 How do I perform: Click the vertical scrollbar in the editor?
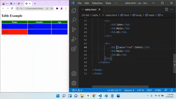coord(175,64)
